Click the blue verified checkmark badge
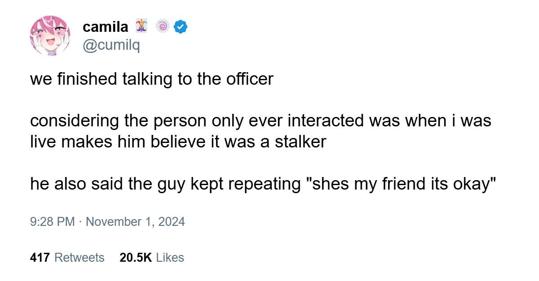The height and width of the screenshot is (281, 539). point(180,27)
